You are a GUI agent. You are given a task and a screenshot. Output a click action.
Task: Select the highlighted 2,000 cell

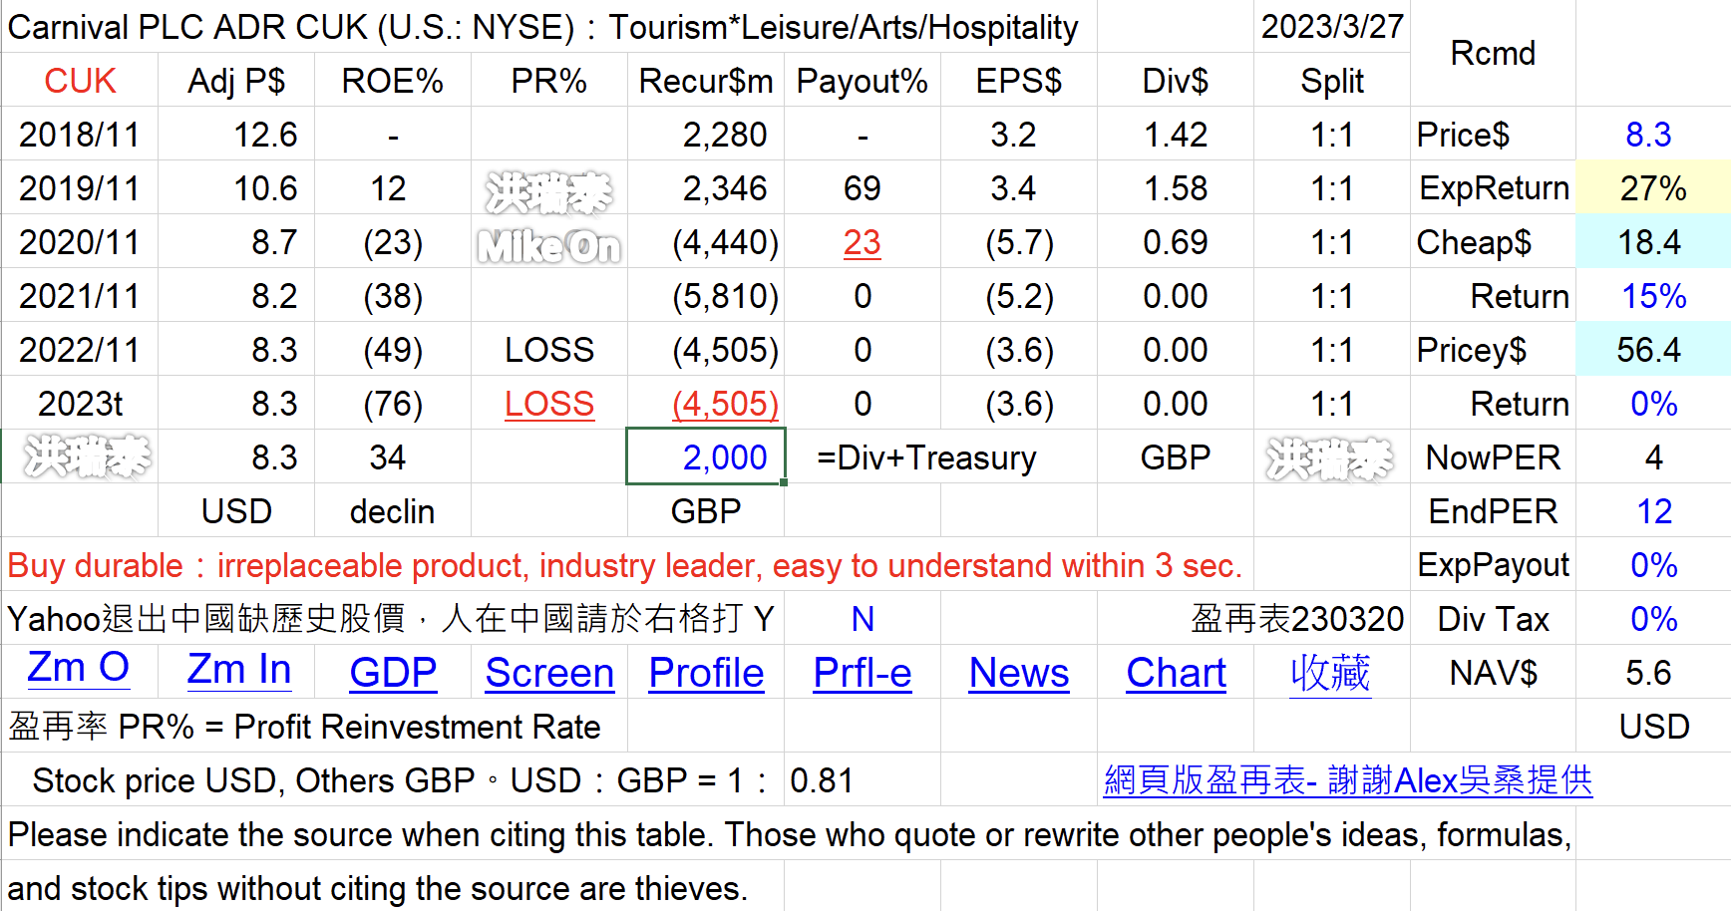coord(706,456)
